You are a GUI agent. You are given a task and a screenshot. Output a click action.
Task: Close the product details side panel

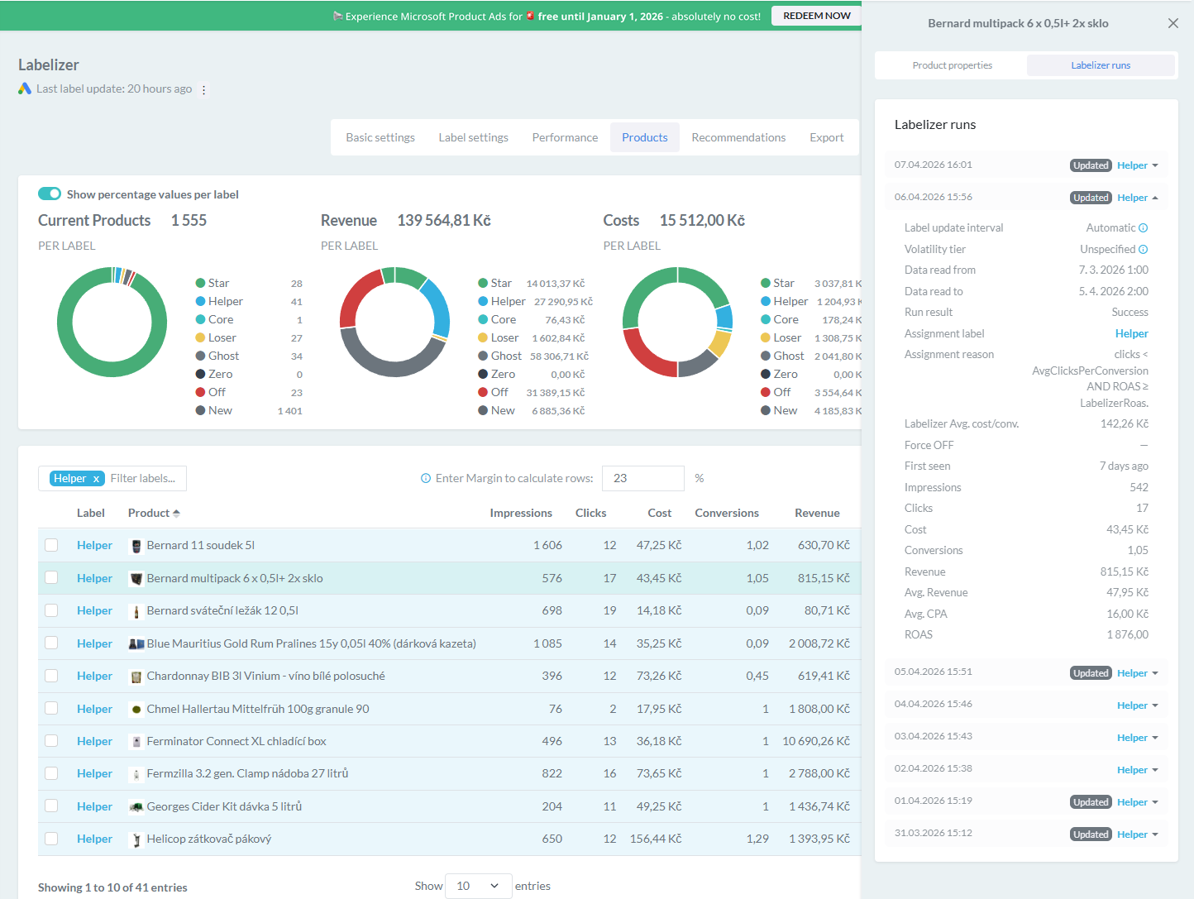(1173, 23)
